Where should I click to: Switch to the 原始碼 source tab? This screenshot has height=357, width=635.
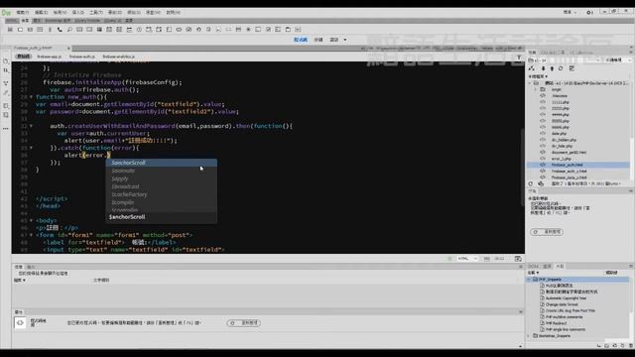[24, 57]
